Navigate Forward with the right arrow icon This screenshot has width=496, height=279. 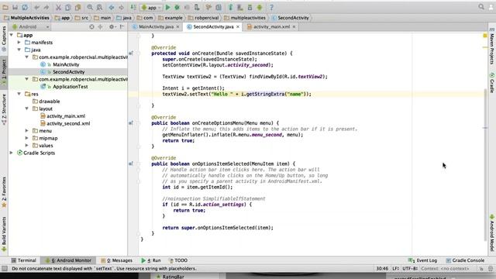pyautogui.click(x=121, y=7)
